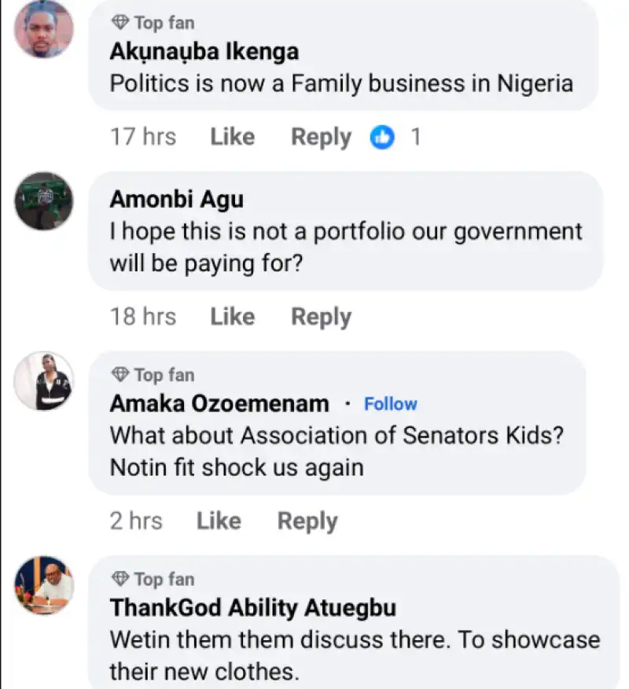Viewport: 629px width, 689px height.
Task: Click Top fan diamond badge above Amaka Ozoemenam
Action: point(120,374)
